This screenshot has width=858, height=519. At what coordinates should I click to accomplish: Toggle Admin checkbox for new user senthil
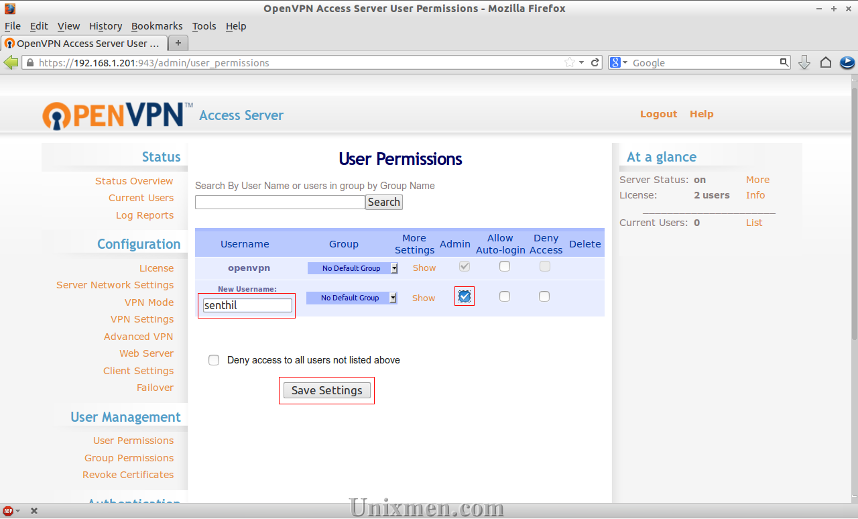[465, 296]
